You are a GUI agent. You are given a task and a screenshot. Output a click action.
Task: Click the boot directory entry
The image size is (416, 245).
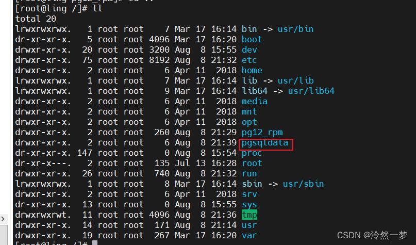[252, 39]
